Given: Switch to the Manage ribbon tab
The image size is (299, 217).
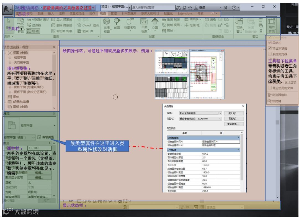Looking at the screenshot, I should tap(114, 14).
